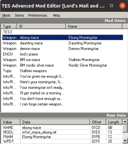Image resolution: width=128 pixels, height=144 pixels.
Task: Open the Items menu
Action: click(x=19, y=15)
